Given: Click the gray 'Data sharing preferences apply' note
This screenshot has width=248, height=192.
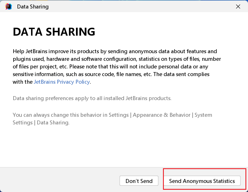Looking at the screenshot, I should coord(92,98).
